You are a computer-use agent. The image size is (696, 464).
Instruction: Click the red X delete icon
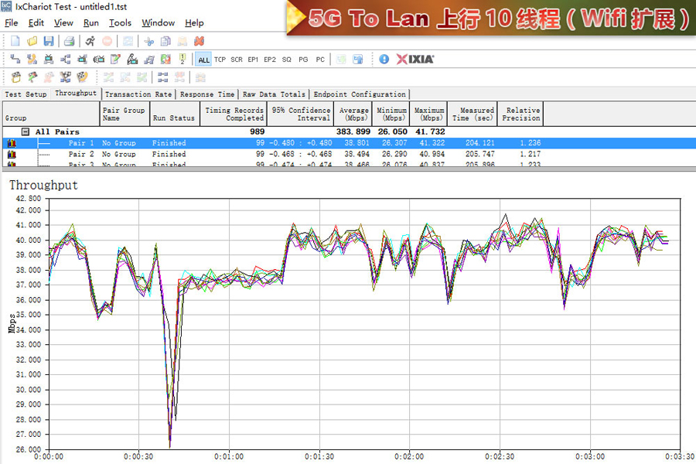[199, 41]
